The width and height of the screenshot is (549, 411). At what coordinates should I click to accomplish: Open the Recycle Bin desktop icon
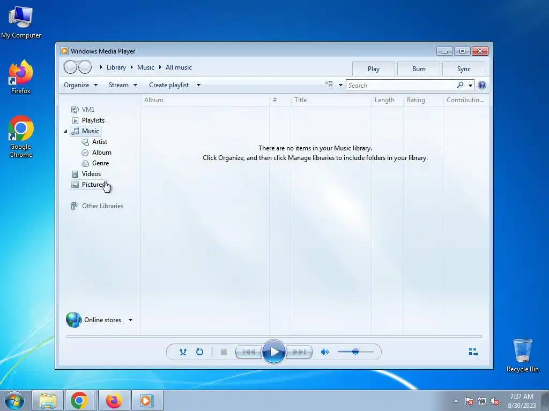coord(522,355)
